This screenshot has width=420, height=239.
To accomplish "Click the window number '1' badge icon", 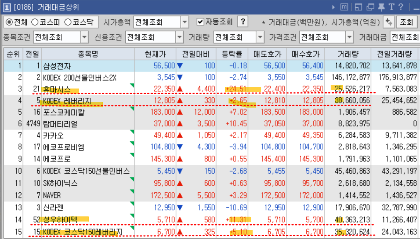I will (7, 7).
